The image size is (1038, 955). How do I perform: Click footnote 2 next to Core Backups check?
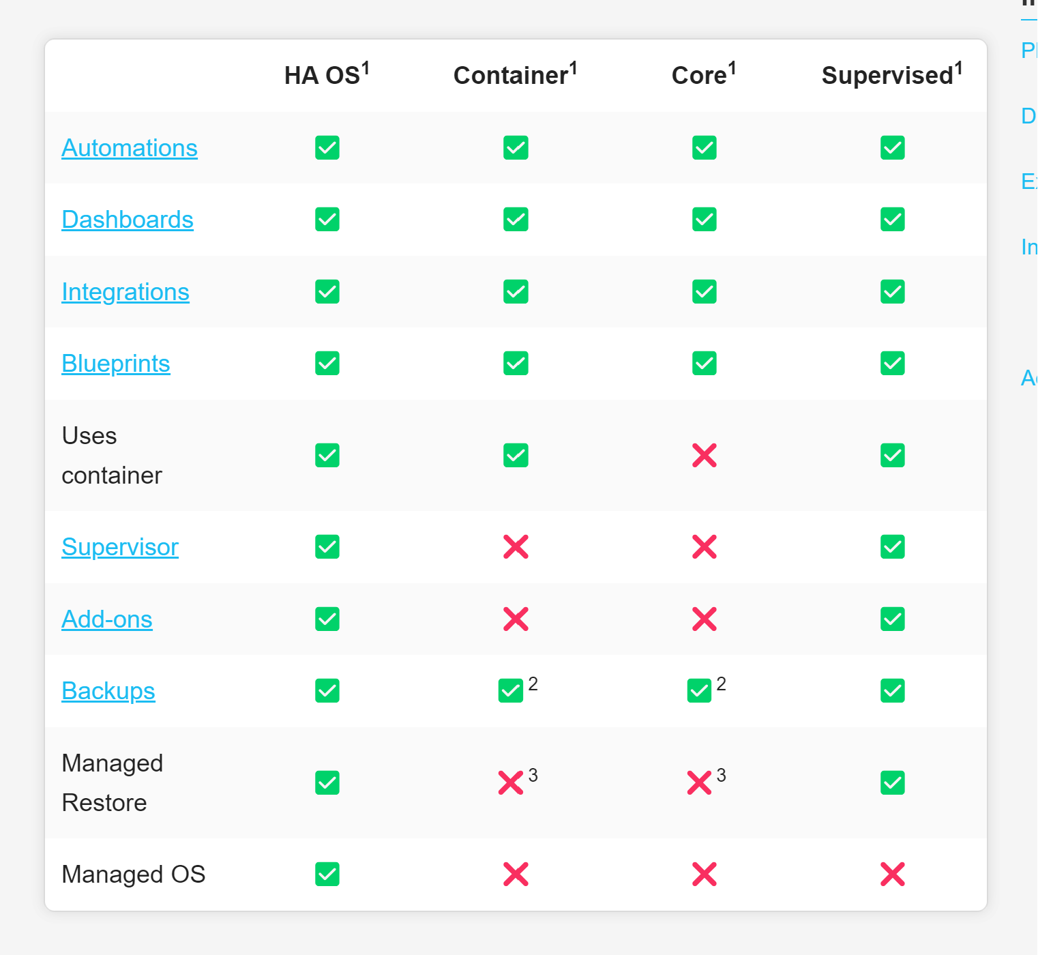722,684
